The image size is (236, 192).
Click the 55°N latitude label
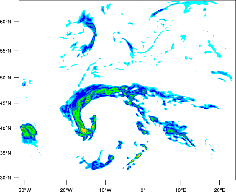(6, 51)
